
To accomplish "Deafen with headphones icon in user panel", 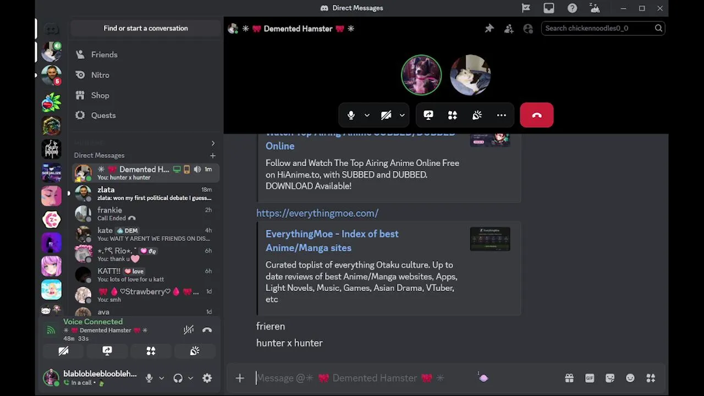I will tap(178, 378).
